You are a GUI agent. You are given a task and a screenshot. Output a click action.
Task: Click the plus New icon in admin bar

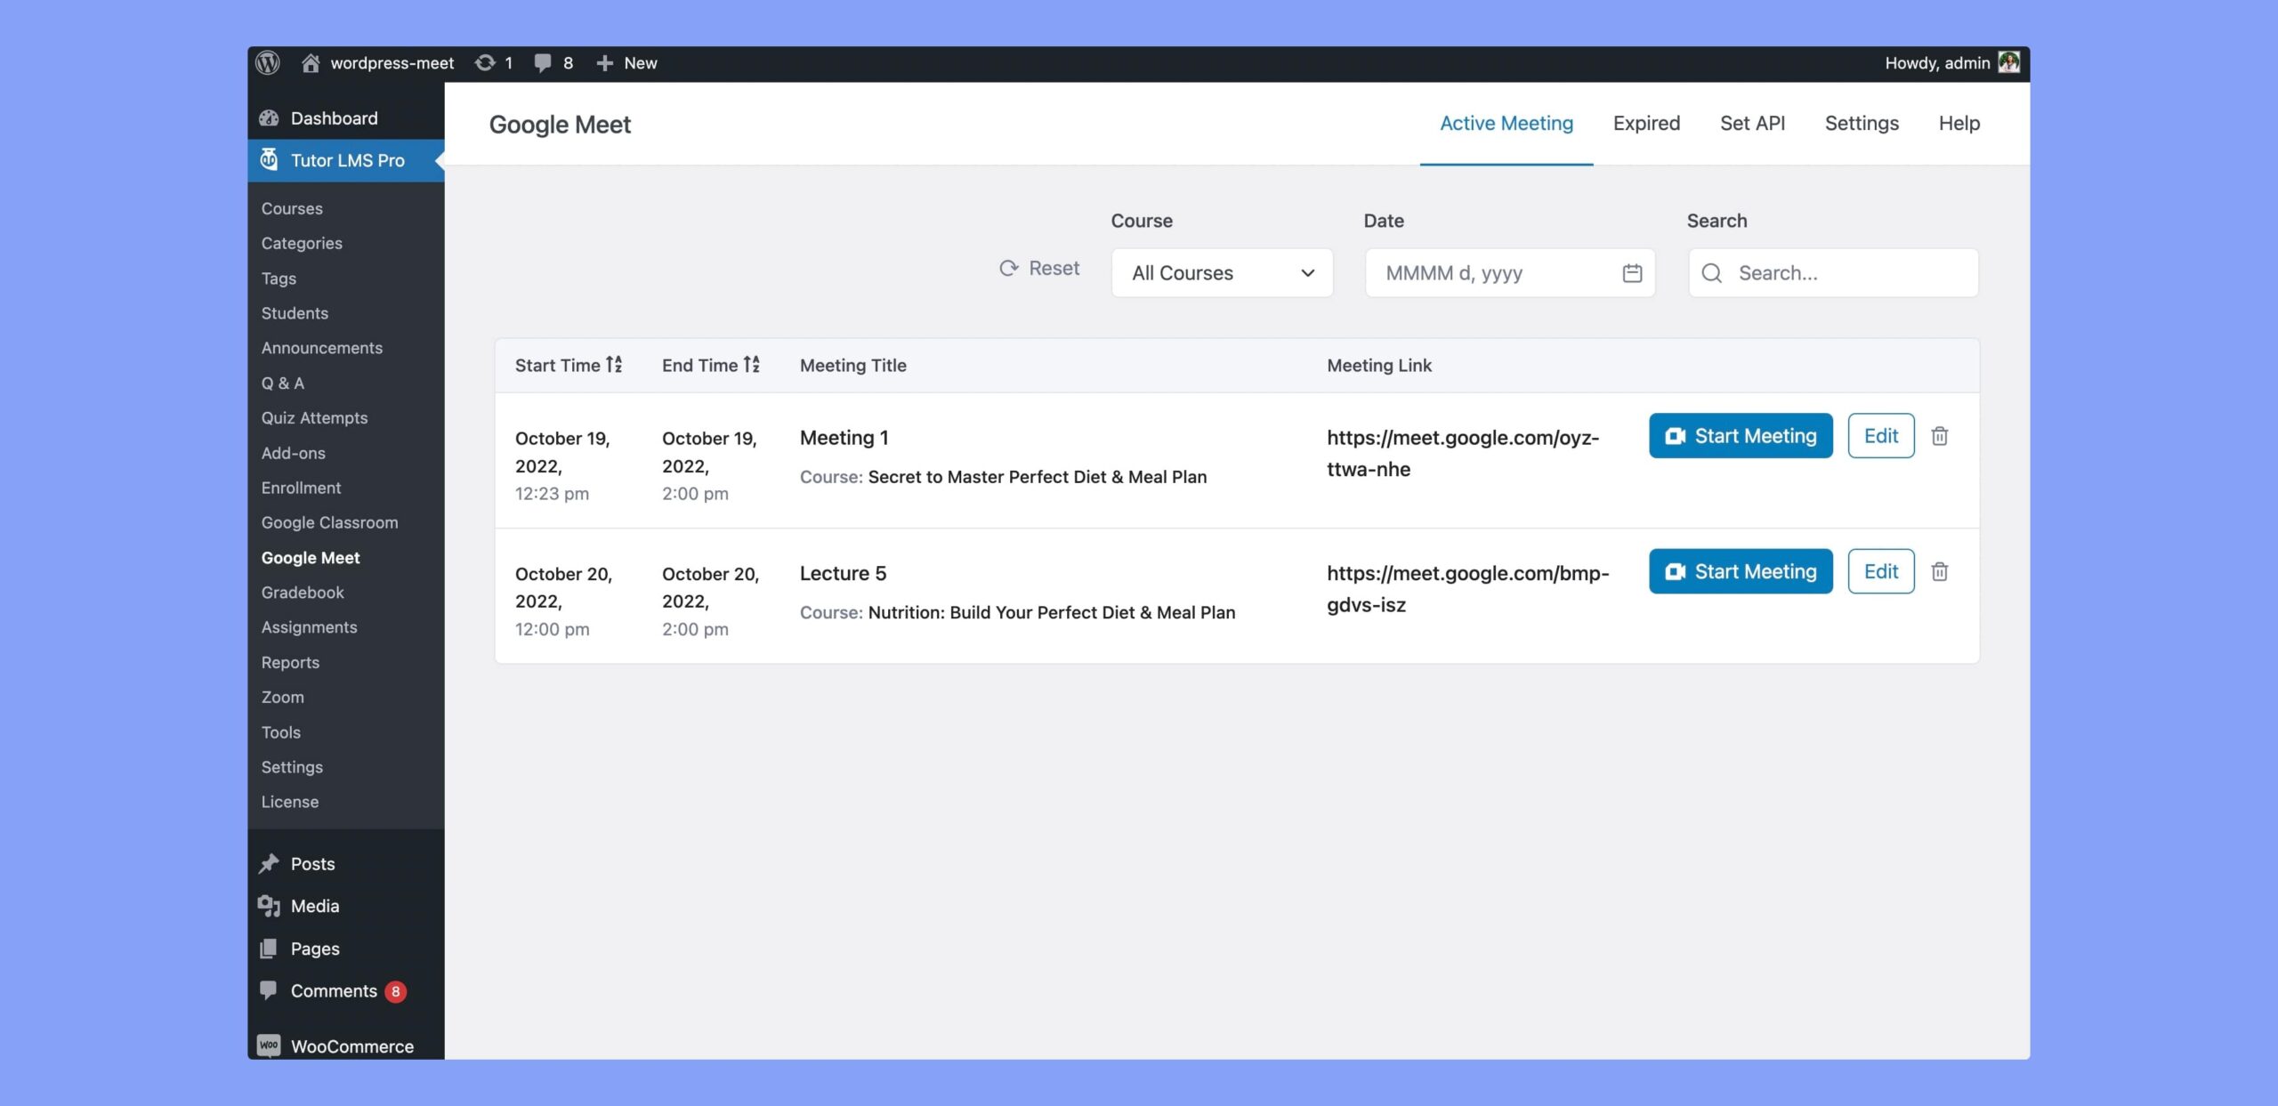tap(604, 63)
